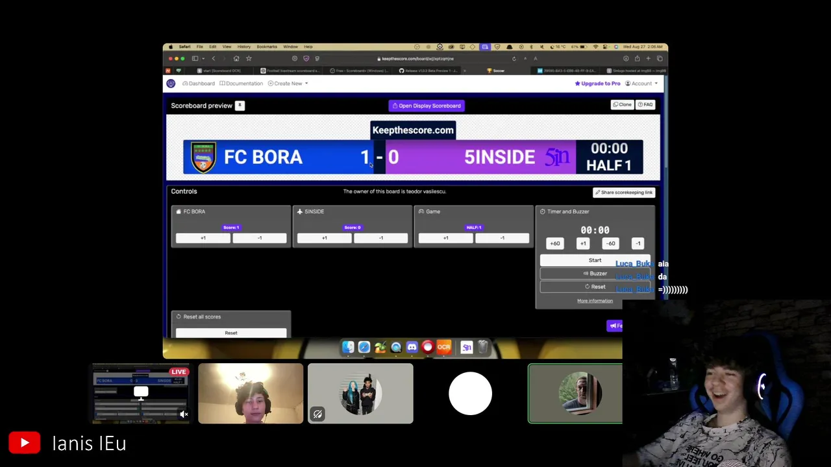Open the FAQ
Screen dimensions: 831x467
point(645,104)
